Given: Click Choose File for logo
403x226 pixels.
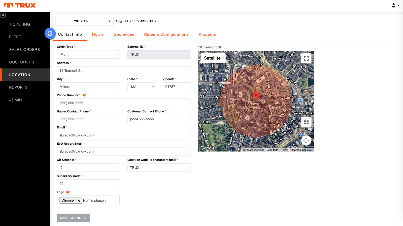Looking at the screenshot, I should tap(71, 200).
